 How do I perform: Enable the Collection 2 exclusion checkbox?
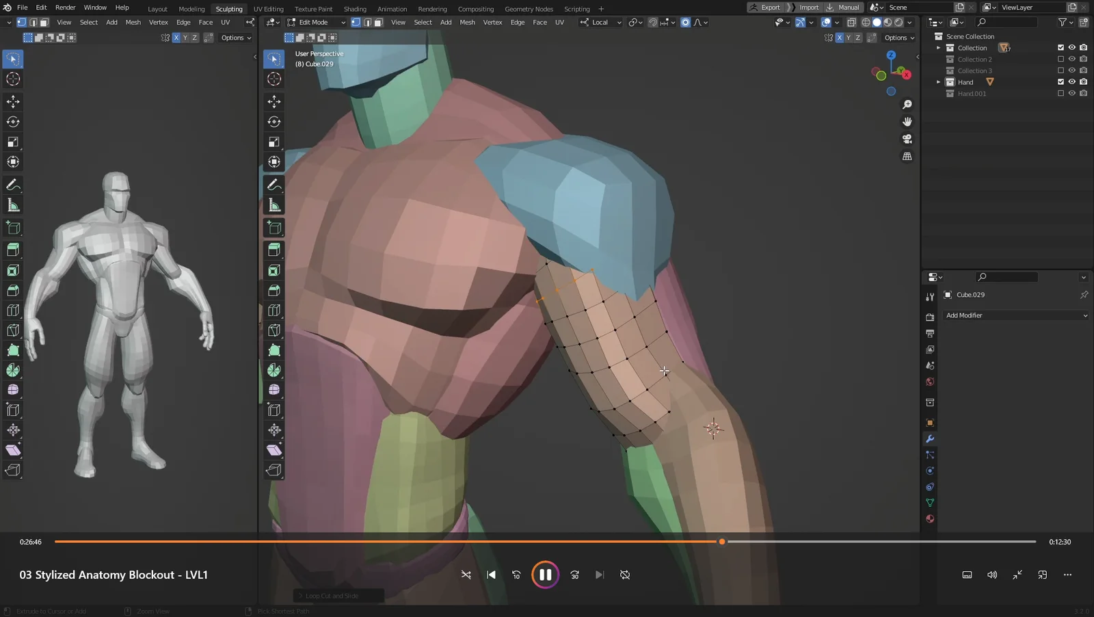click(1060, 59)
